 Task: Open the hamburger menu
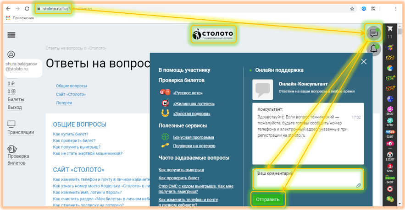coord(11,35)
